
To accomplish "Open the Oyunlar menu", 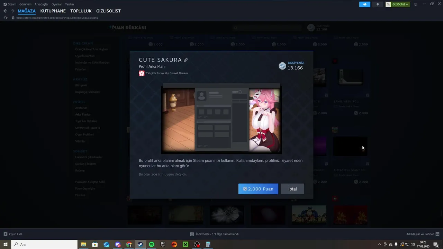I will point(57,4).
